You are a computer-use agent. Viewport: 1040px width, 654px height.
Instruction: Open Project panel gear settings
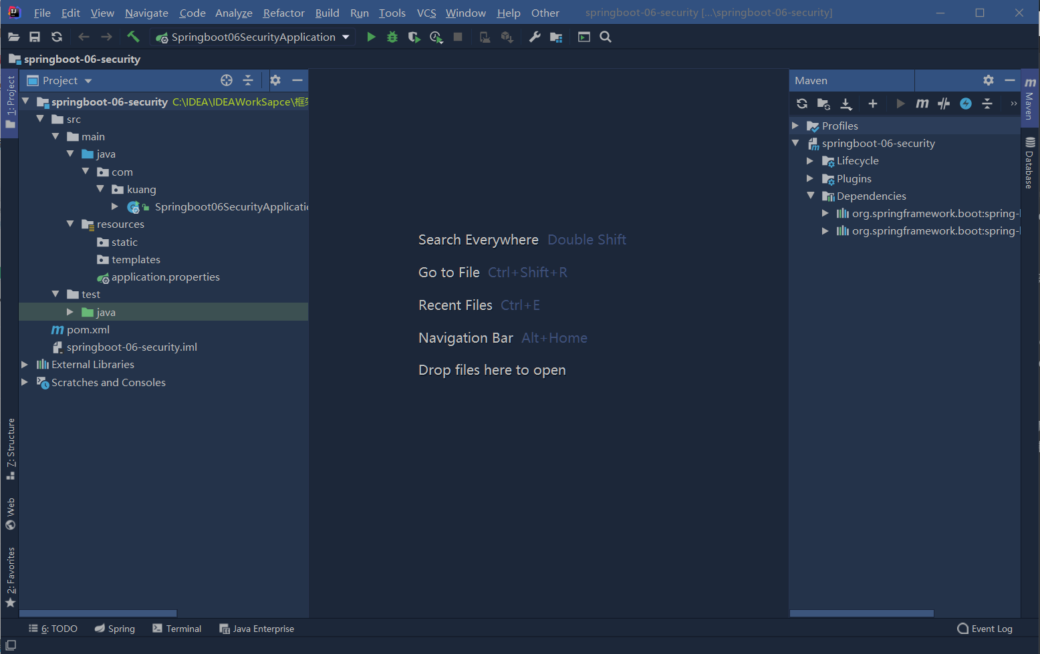click(275, 80)
